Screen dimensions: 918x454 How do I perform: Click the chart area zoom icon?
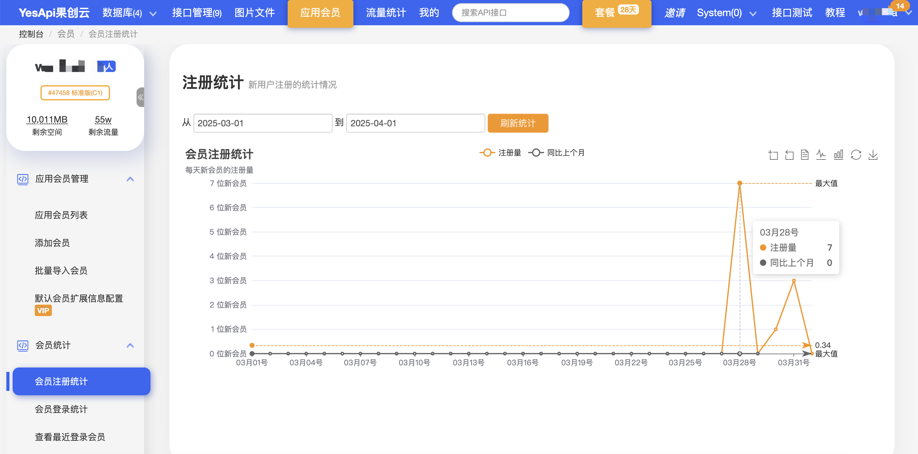(x=773, y=155)
